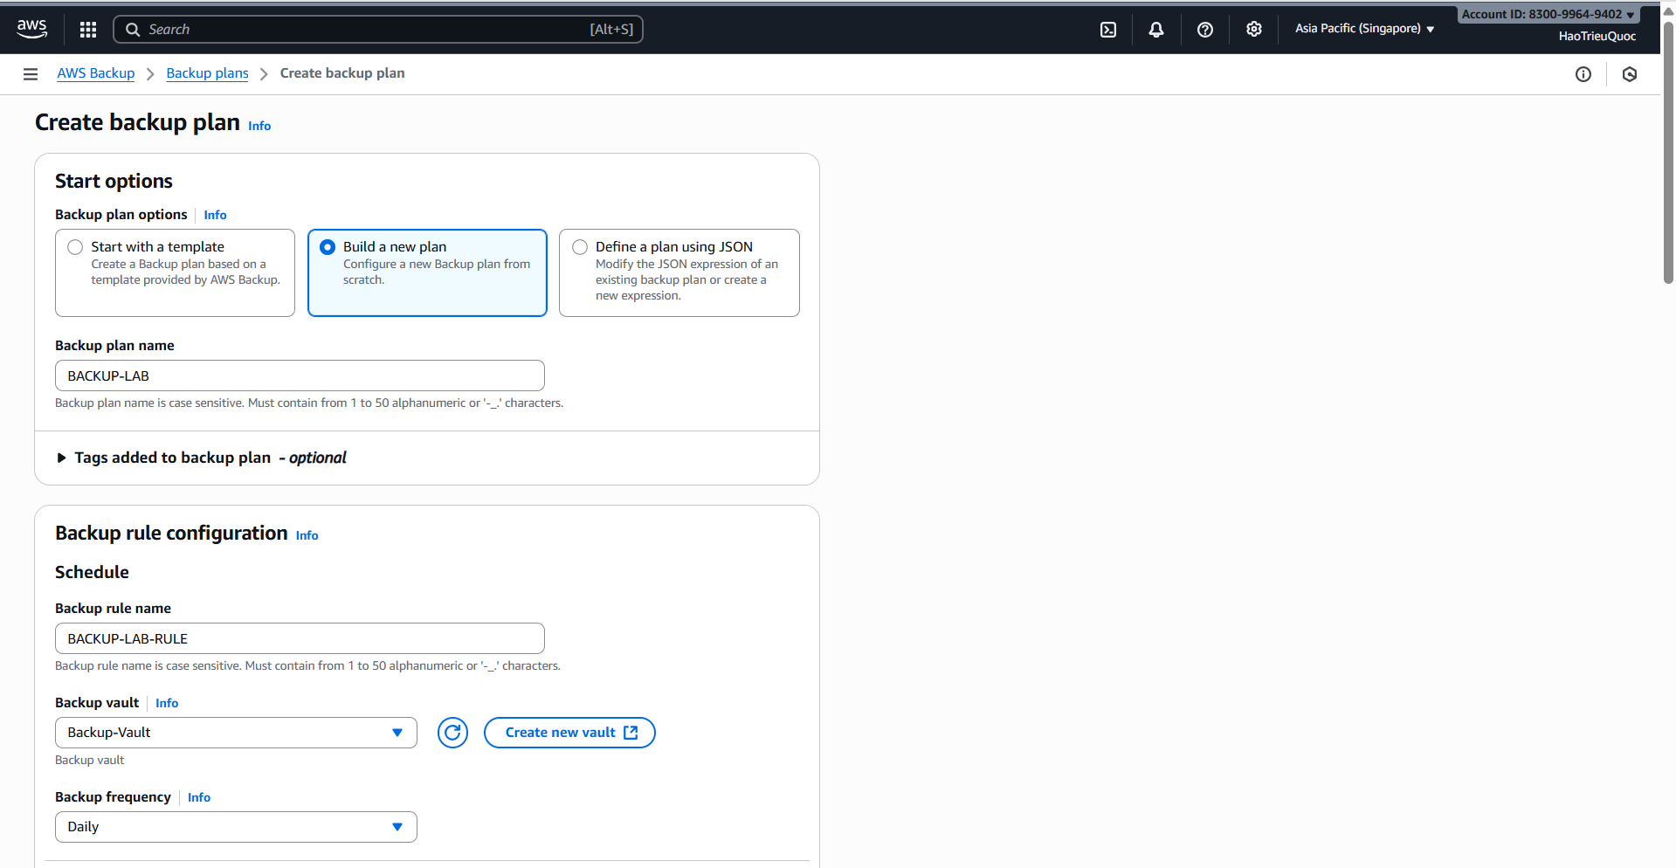Launch AWS CloudShell from the top bar
1676x868 pixels.
(1107, 29)
